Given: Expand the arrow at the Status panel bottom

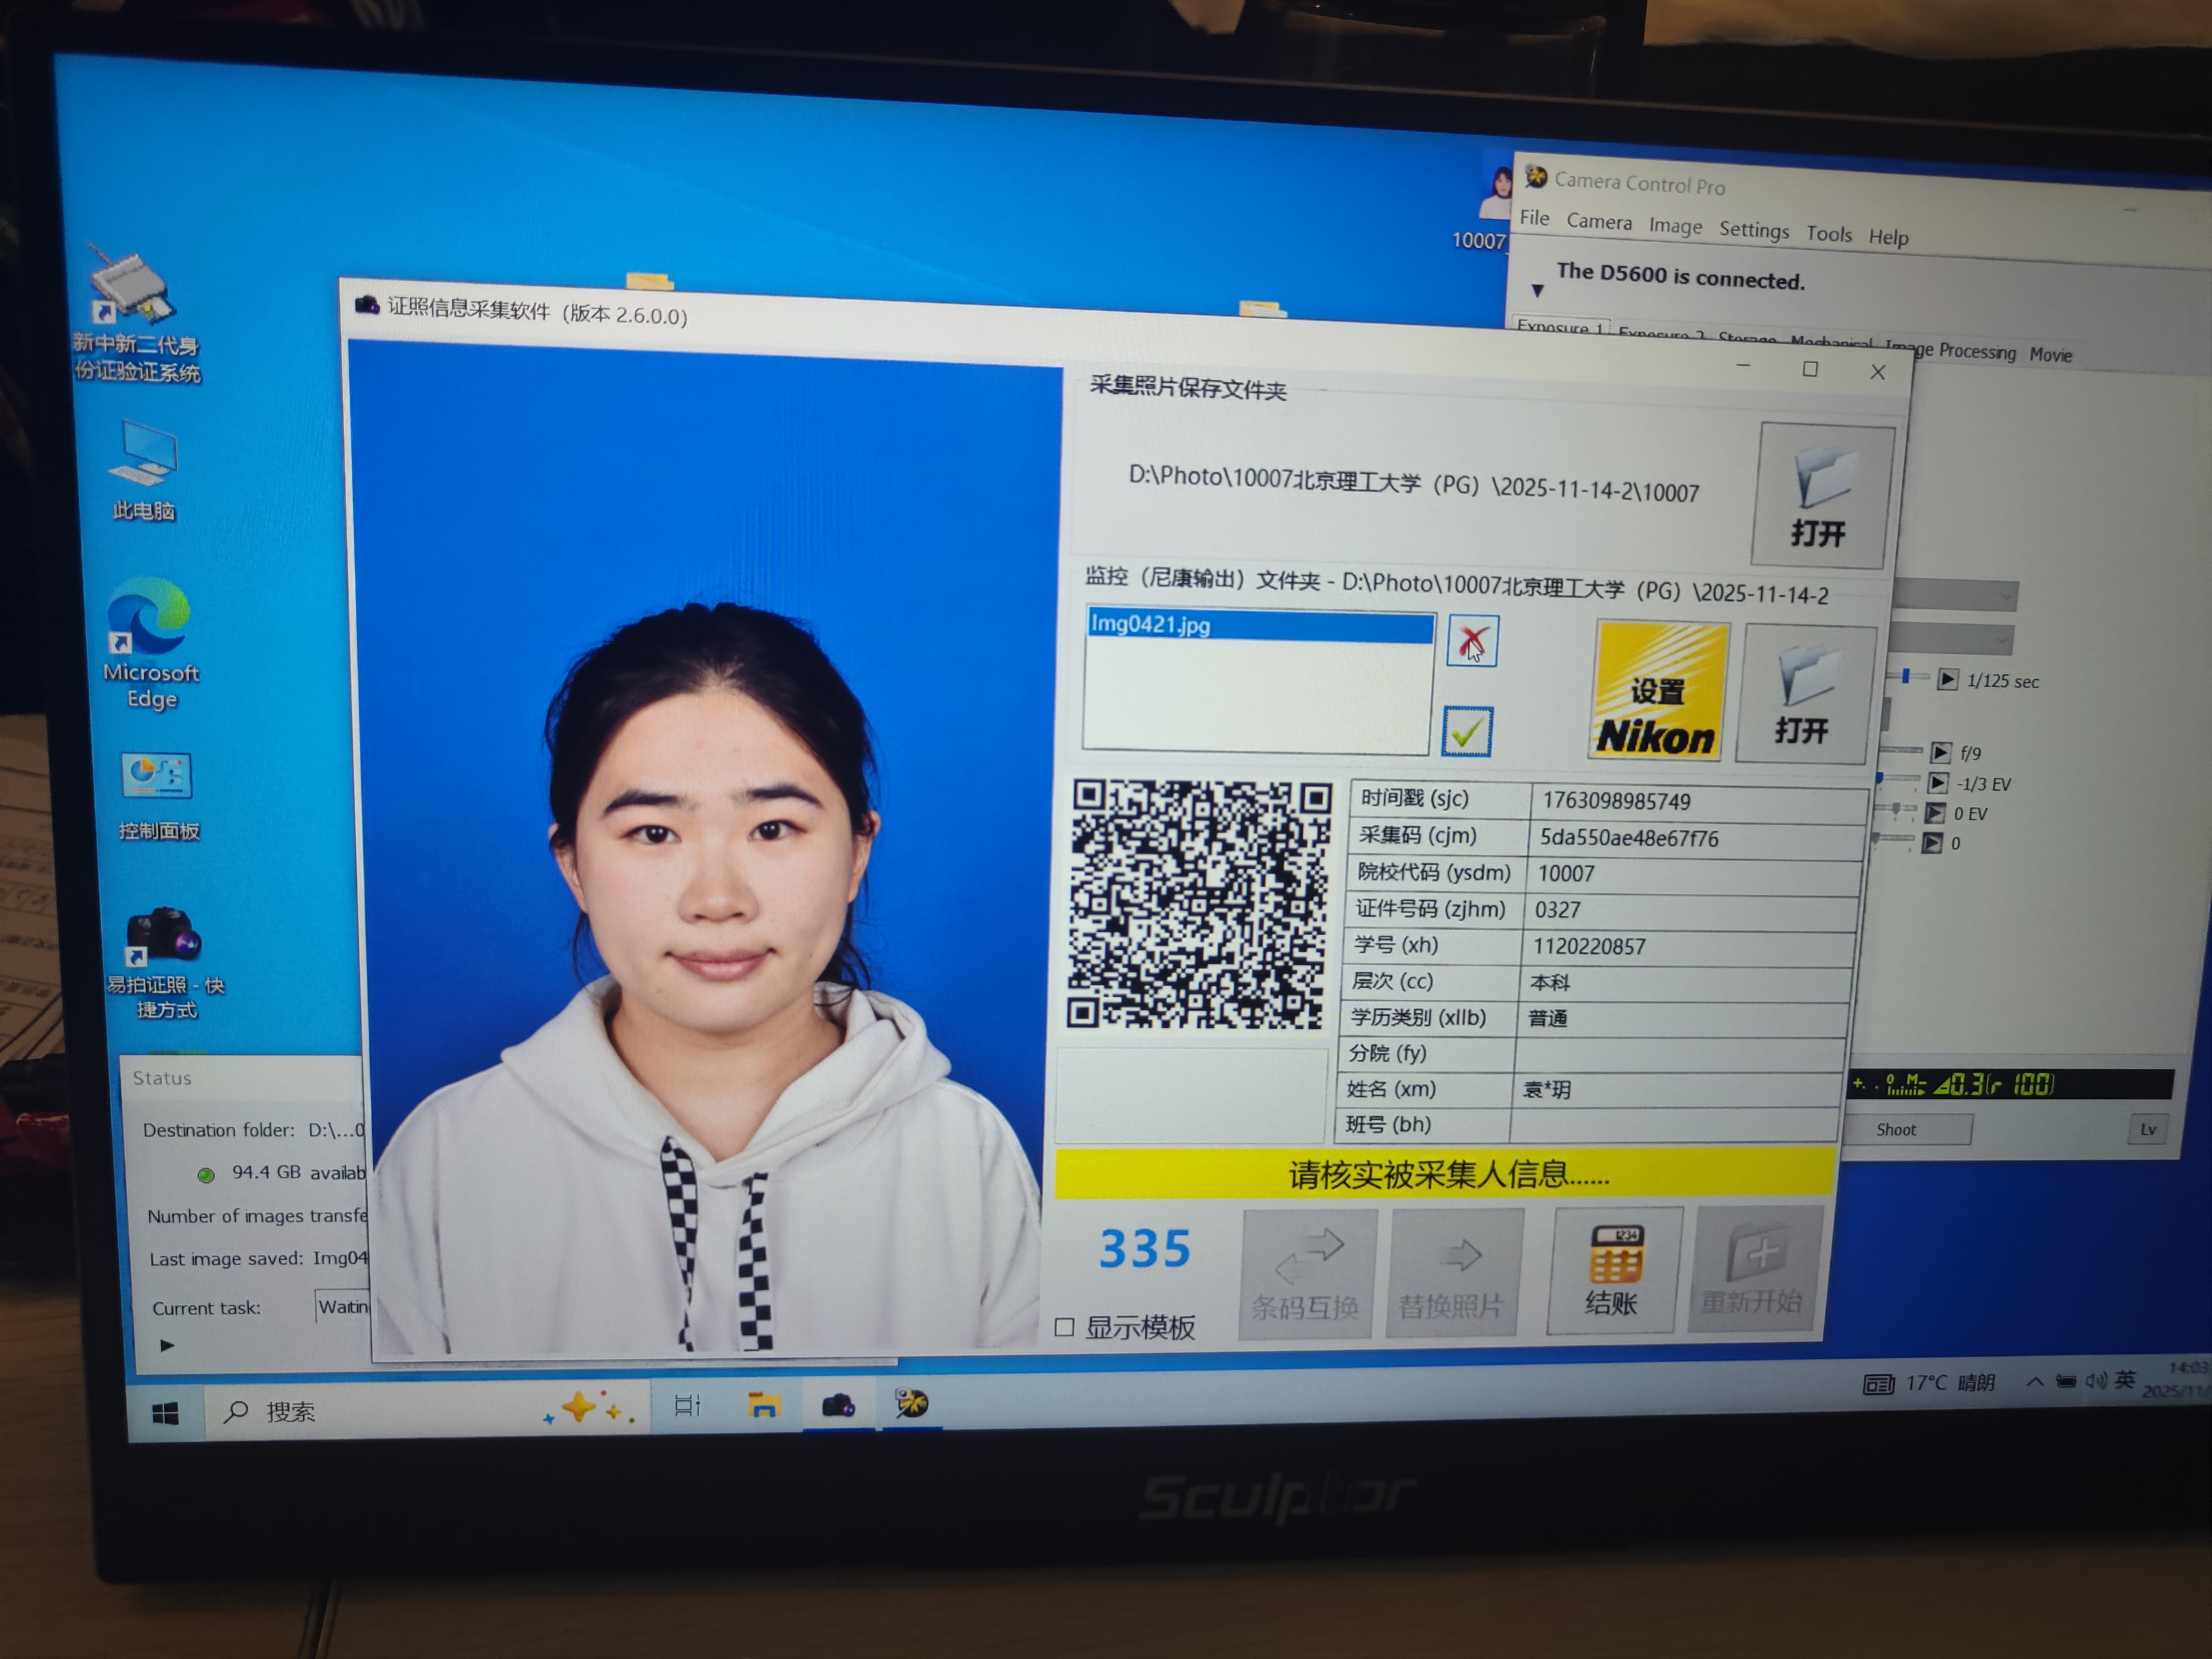Looking at the screenshot, I should point(167,1345).
